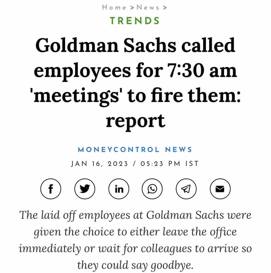
Task: Tweet this article via Twitter icon
Action: (85, 189)
